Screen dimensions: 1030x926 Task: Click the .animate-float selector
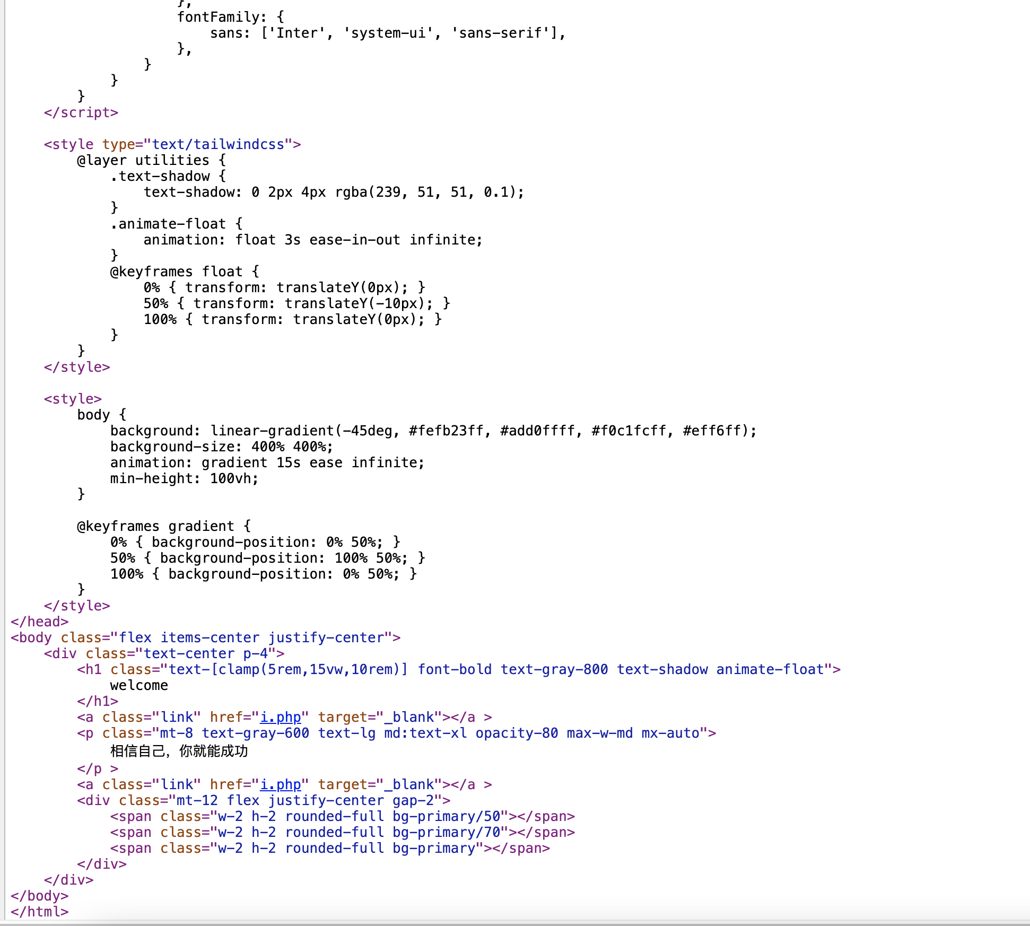click(168, 224)
